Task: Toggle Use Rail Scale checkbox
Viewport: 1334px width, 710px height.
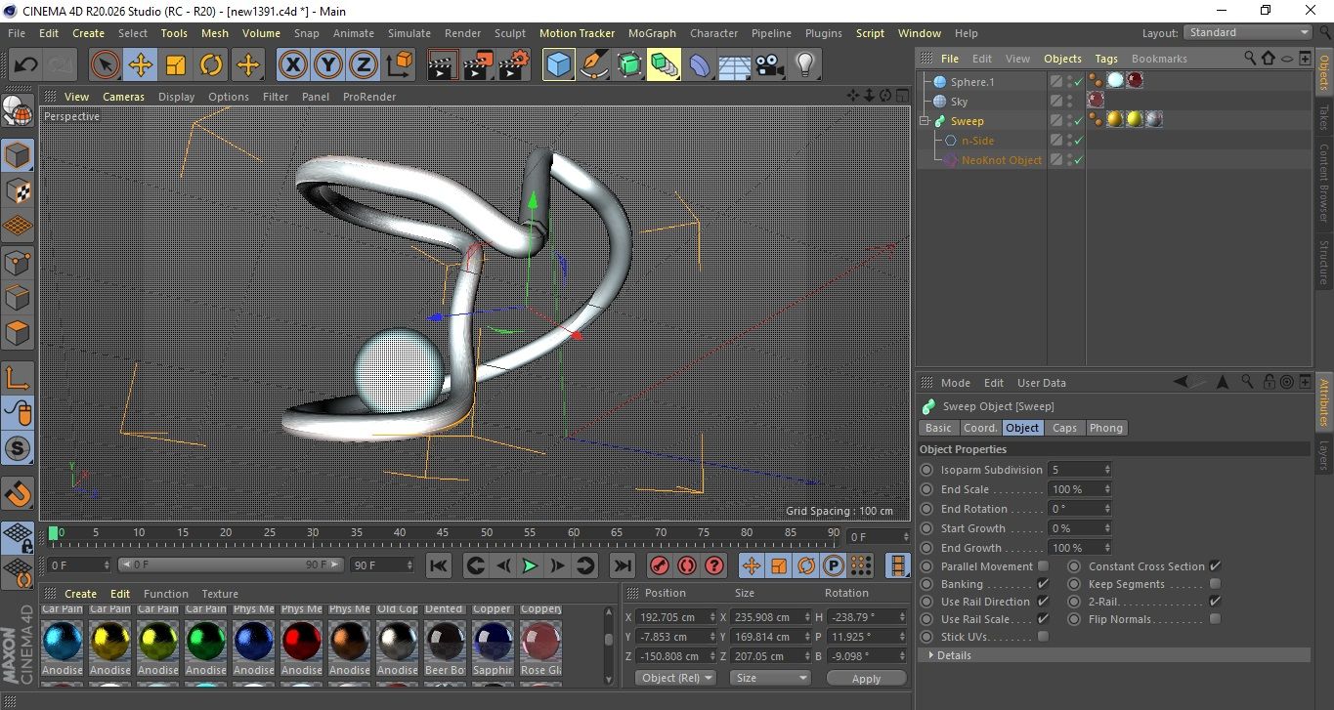Action: pos(1043,619)
